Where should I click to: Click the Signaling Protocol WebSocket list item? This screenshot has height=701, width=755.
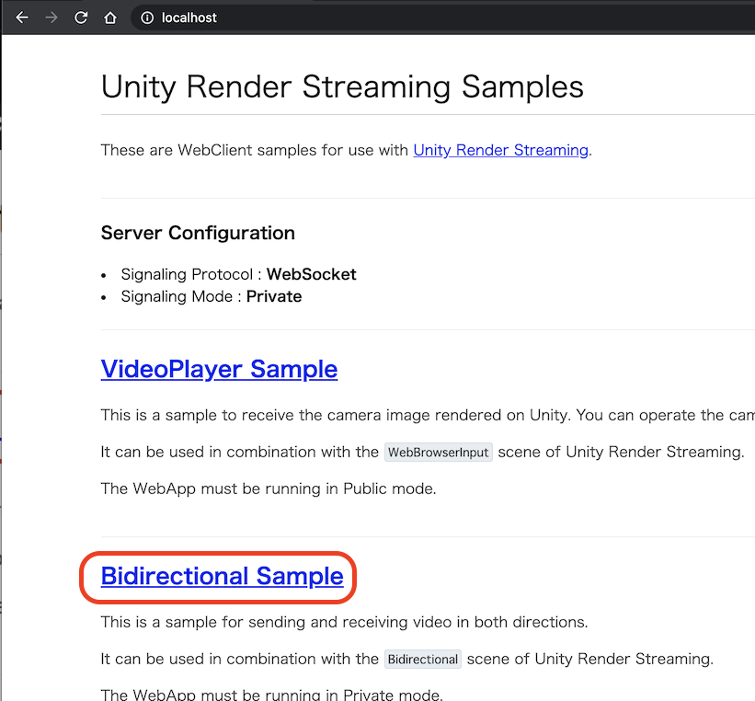pos(238,274)
